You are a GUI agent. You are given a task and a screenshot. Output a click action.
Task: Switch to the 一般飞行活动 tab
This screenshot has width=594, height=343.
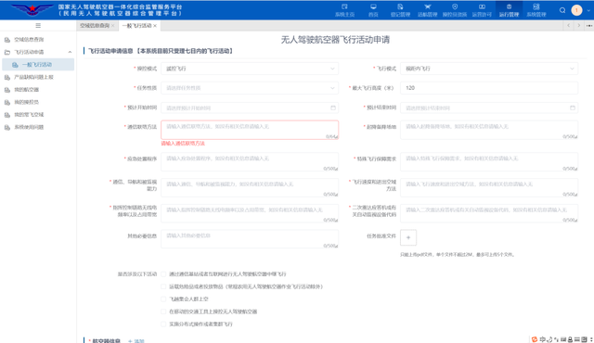136,25
